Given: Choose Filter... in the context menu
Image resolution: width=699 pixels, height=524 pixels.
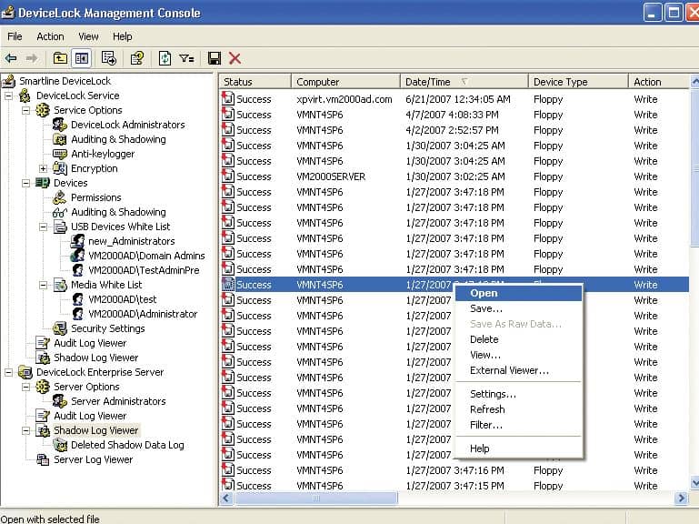Looking at the screenshot, I should click(519, 425).
